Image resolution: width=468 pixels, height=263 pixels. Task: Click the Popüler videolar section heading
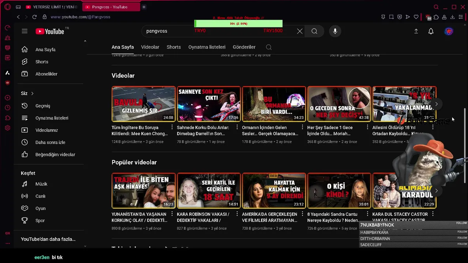pos(134,162)
